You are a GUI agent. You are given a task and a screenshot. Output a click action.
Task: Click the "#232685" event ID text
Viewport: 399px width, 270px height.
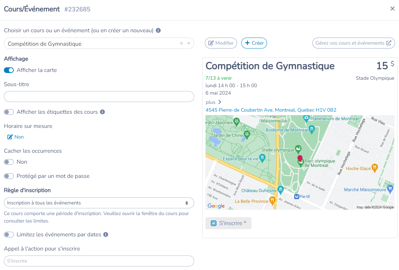tap(77, 9)
